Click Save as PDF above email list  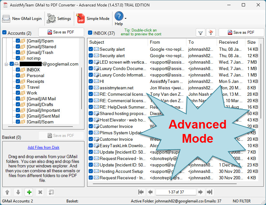pyautogui.click(x=241, y=32)
